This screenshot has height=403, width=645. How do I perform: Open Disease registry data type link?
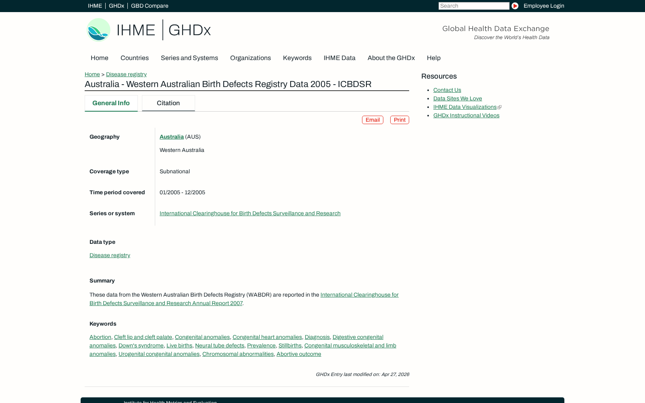tap(110, 256)
